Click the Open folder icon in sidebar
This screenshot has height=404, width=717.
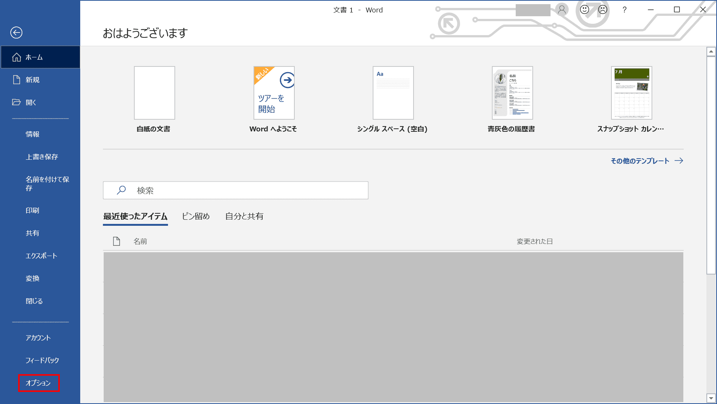16,102
